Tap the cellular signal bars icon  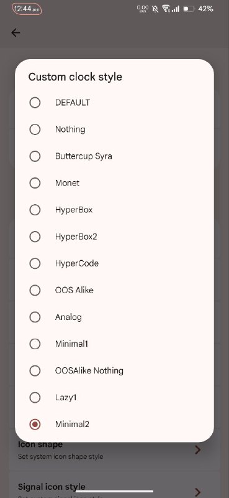176,9
